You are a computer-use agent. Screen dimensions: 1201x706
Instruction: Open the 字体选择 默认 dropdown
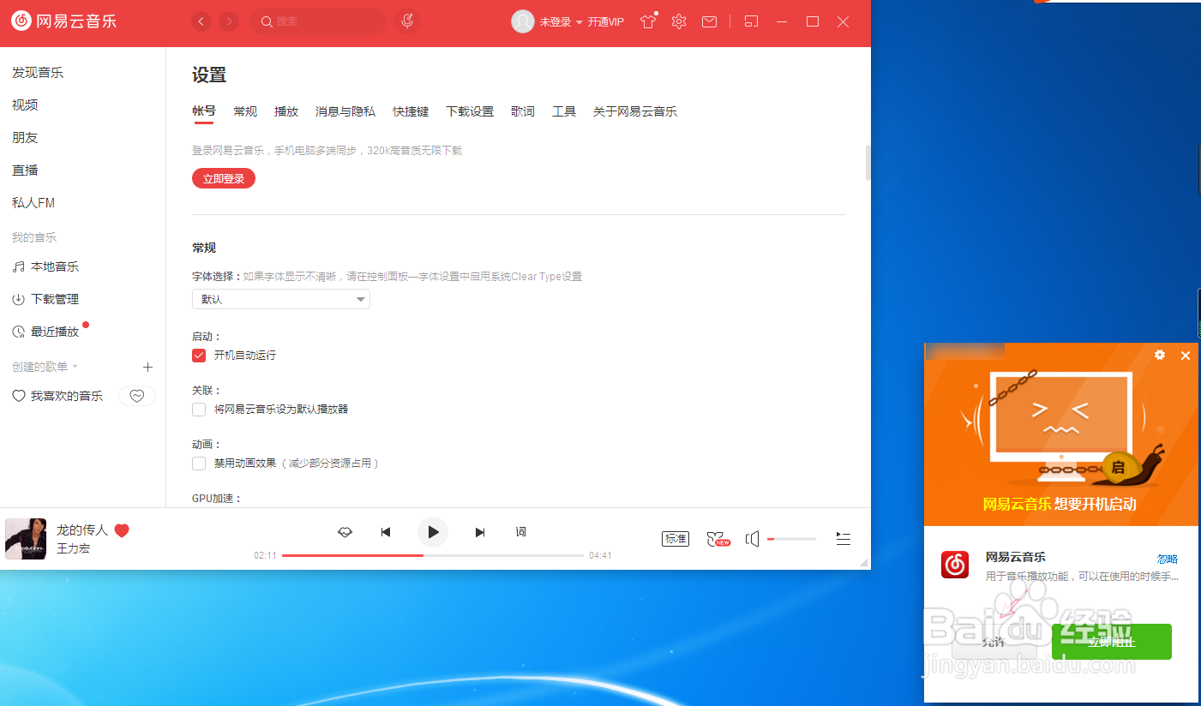click(281, 299)
